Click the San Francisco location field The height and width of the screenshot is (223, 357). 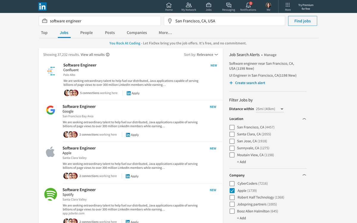(225, 21)
